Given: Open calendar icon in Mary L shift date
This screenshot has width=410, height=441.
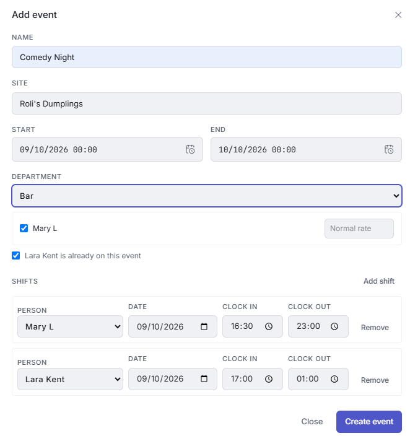Looking at the screenshot, I should pos(204,326).
